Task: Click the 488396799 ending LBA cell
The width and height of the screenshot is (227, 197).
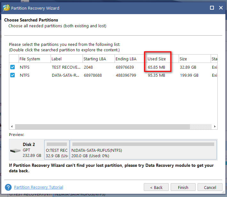Action: point(126,75)
